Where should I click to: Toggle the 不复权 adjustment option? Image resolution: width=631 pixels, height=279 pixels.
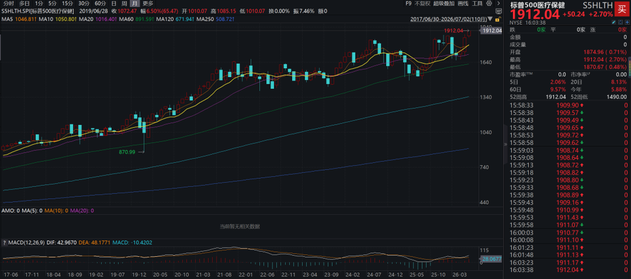click(423, 3)
